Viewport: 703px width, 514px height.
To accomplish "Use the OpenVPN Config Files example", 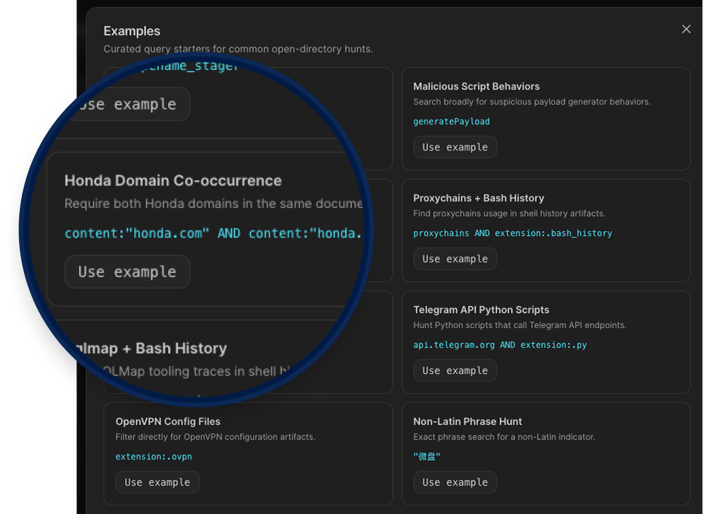I will coord(157,482).
